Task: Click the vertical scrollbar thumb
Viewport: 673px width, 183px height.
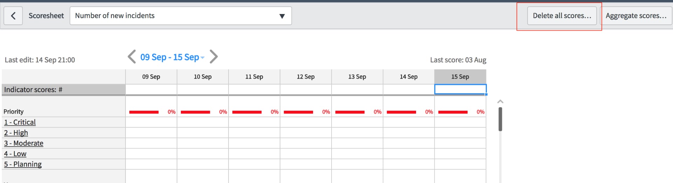Action: (x=500, y=119)
